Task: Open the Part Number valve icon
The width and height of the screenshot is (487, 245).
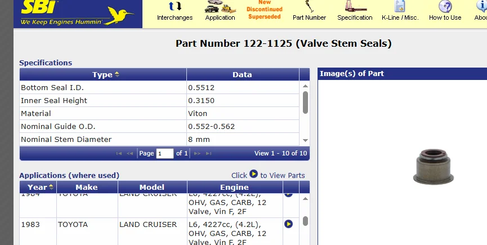Action: [x=309, y=6]
